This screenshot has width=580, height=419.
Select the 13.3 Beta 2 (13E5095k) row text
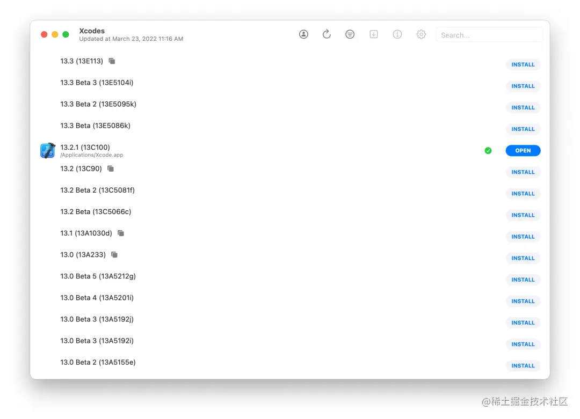click(x=98, y=104)
